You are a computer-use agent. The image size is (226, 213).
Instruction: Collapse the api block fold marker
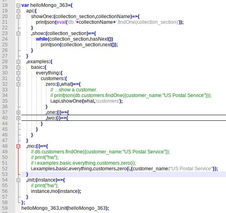(x=18, y=11)
